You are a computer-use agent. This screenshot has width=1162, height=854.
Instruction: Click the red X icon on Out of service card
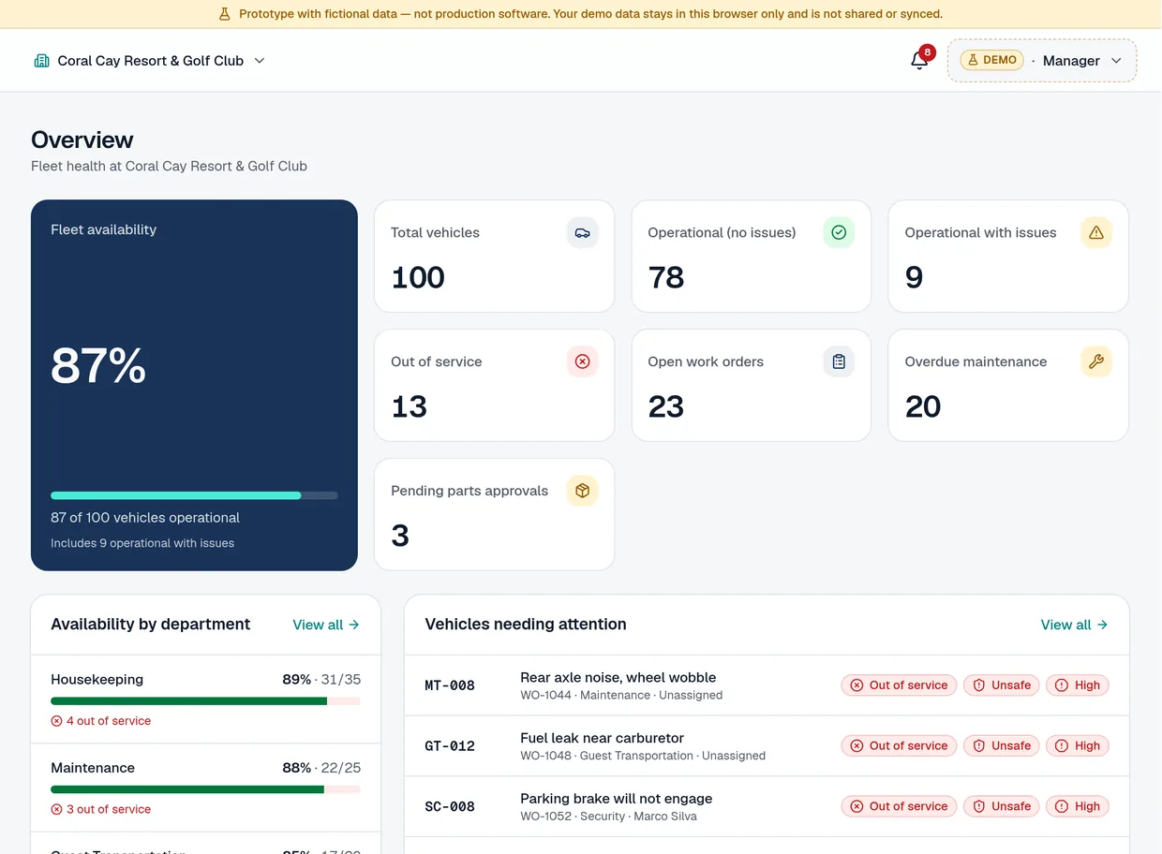tap(582, 361)
